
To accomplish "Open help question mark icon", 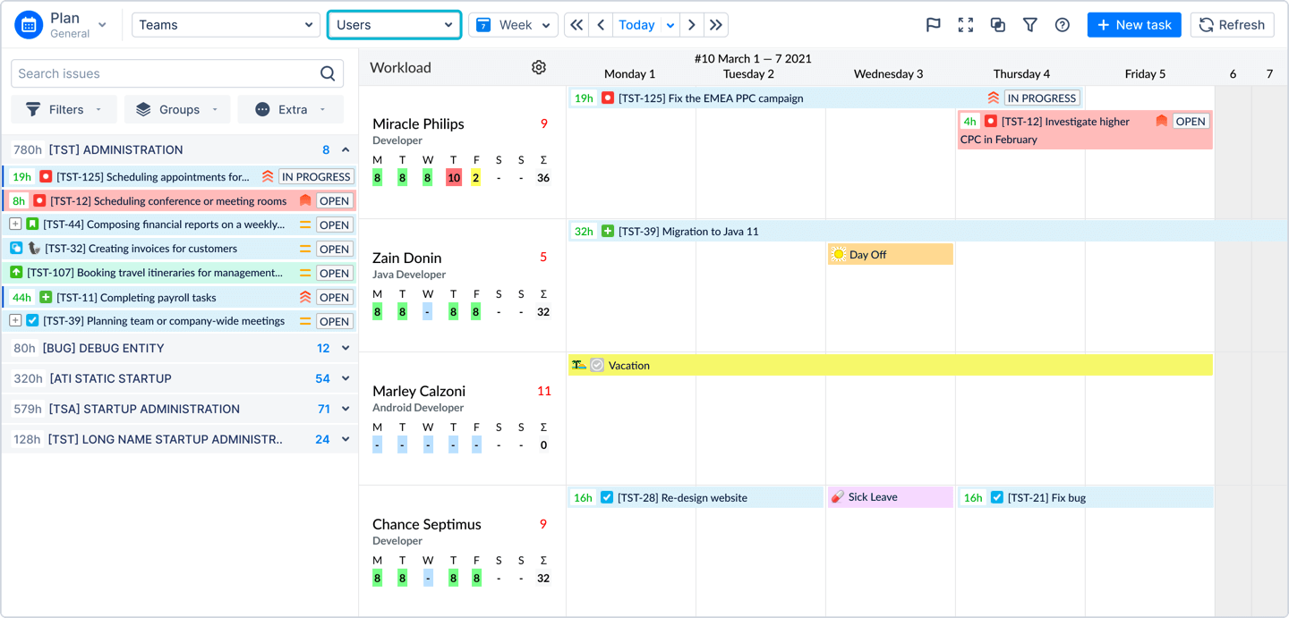I will coord(1062,25).
